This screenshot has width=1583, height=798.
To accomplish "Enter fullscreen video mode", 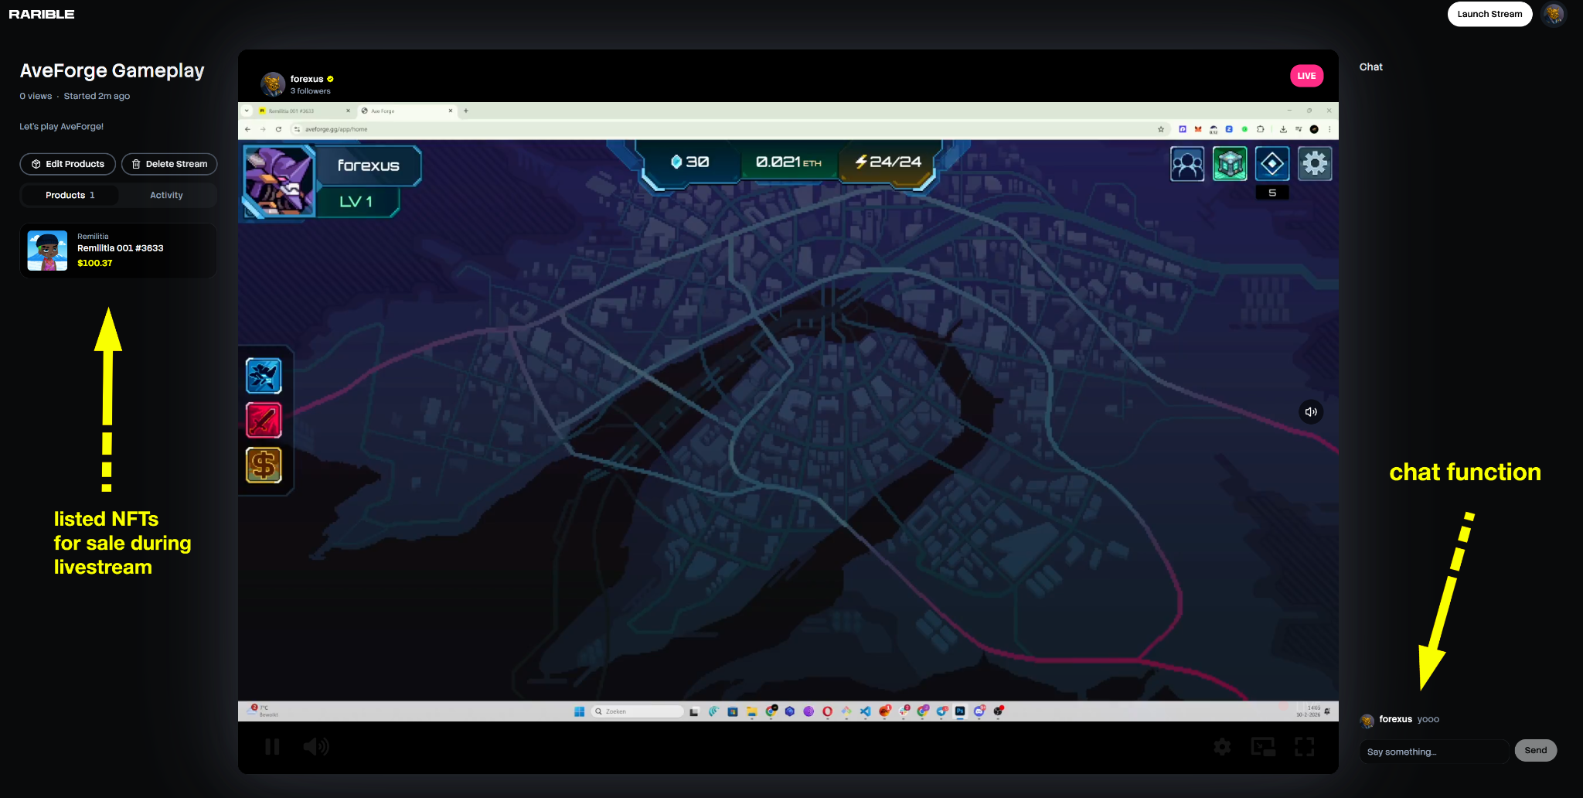I will tap(1305, 746).
